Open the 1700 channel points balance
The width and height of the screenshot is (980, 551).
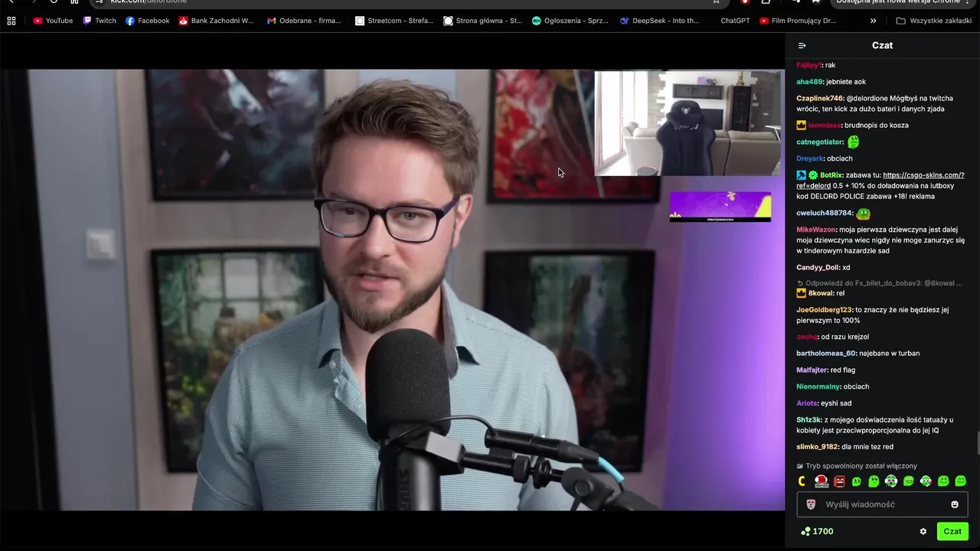point(817,531)
